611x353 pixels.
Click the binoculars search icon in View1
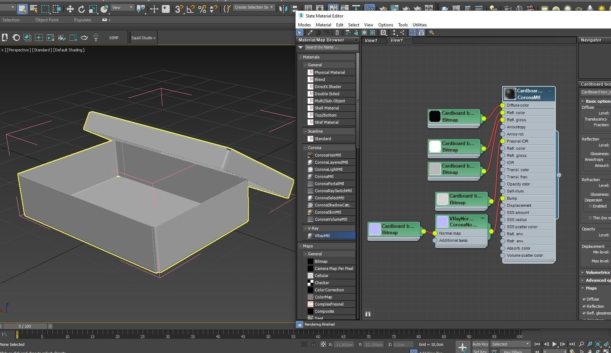click(x=368, y=314)
